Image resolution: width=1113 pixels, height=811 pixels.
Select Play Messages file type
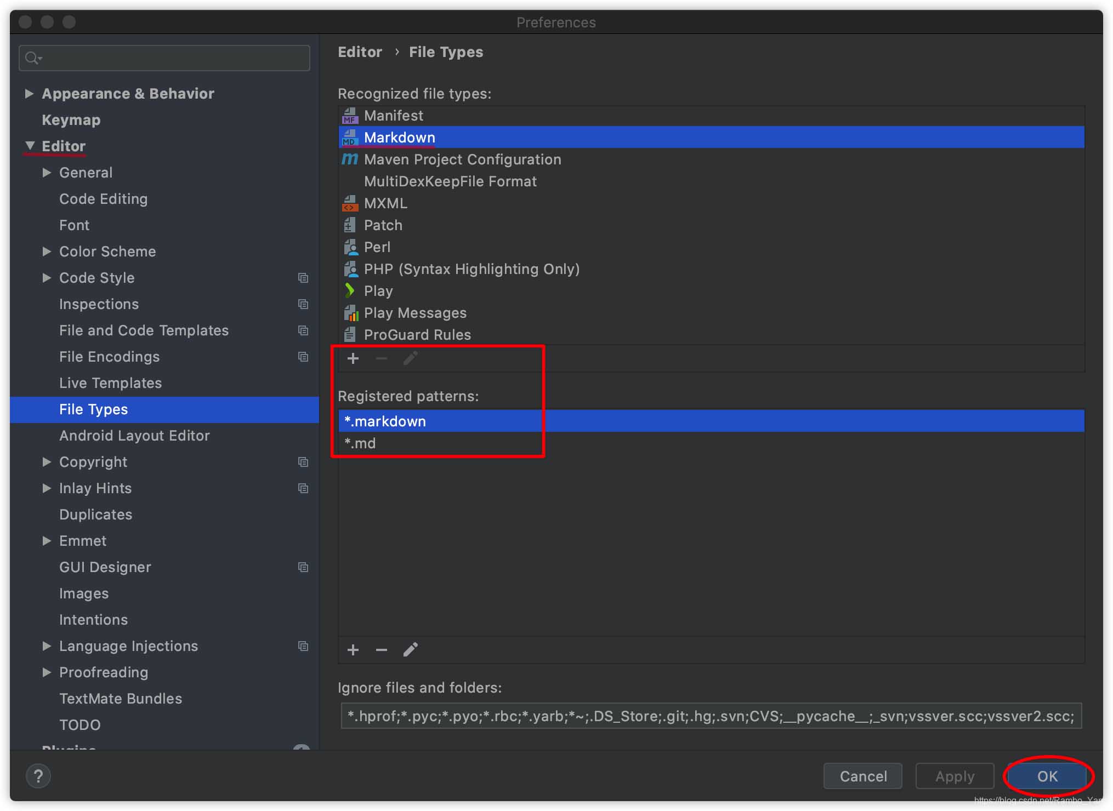click(x=711, y=313)
